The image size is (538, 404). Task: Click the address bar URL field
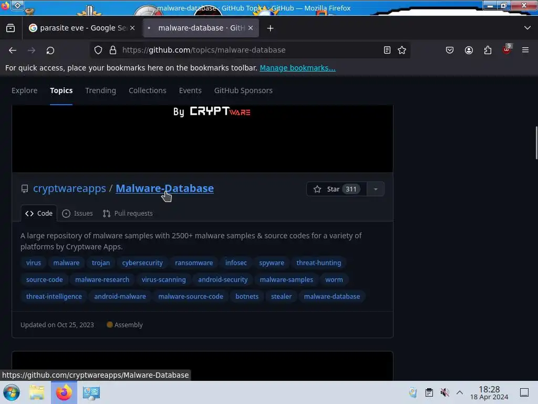pyautogui.click(x=251, y=50)
